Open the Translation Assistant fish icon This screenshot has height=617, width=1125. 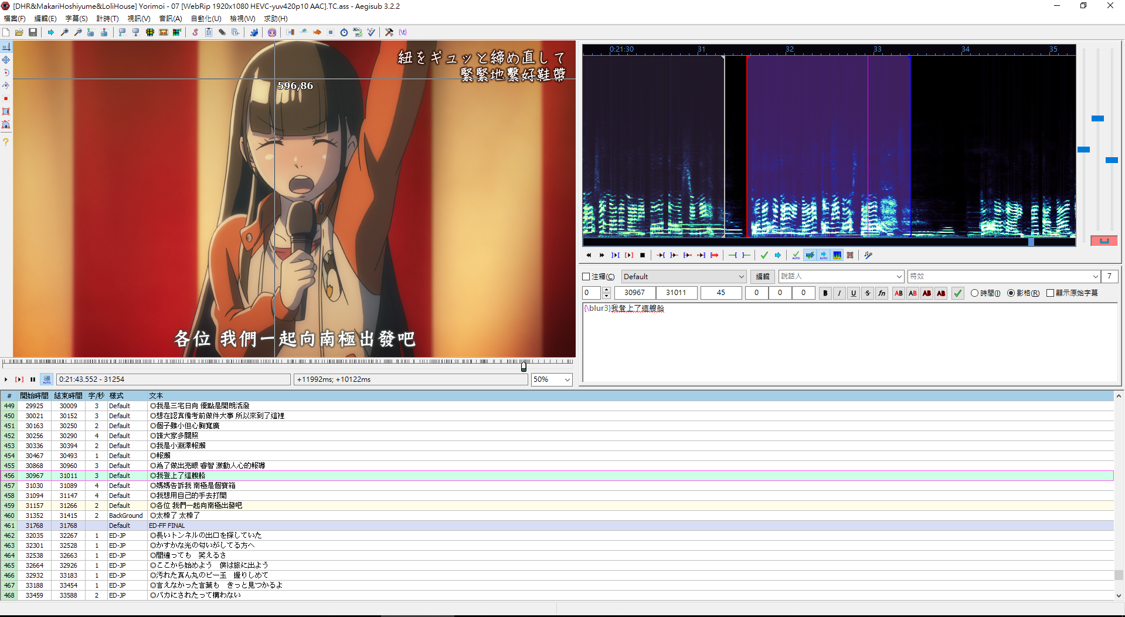pos(317,32)
